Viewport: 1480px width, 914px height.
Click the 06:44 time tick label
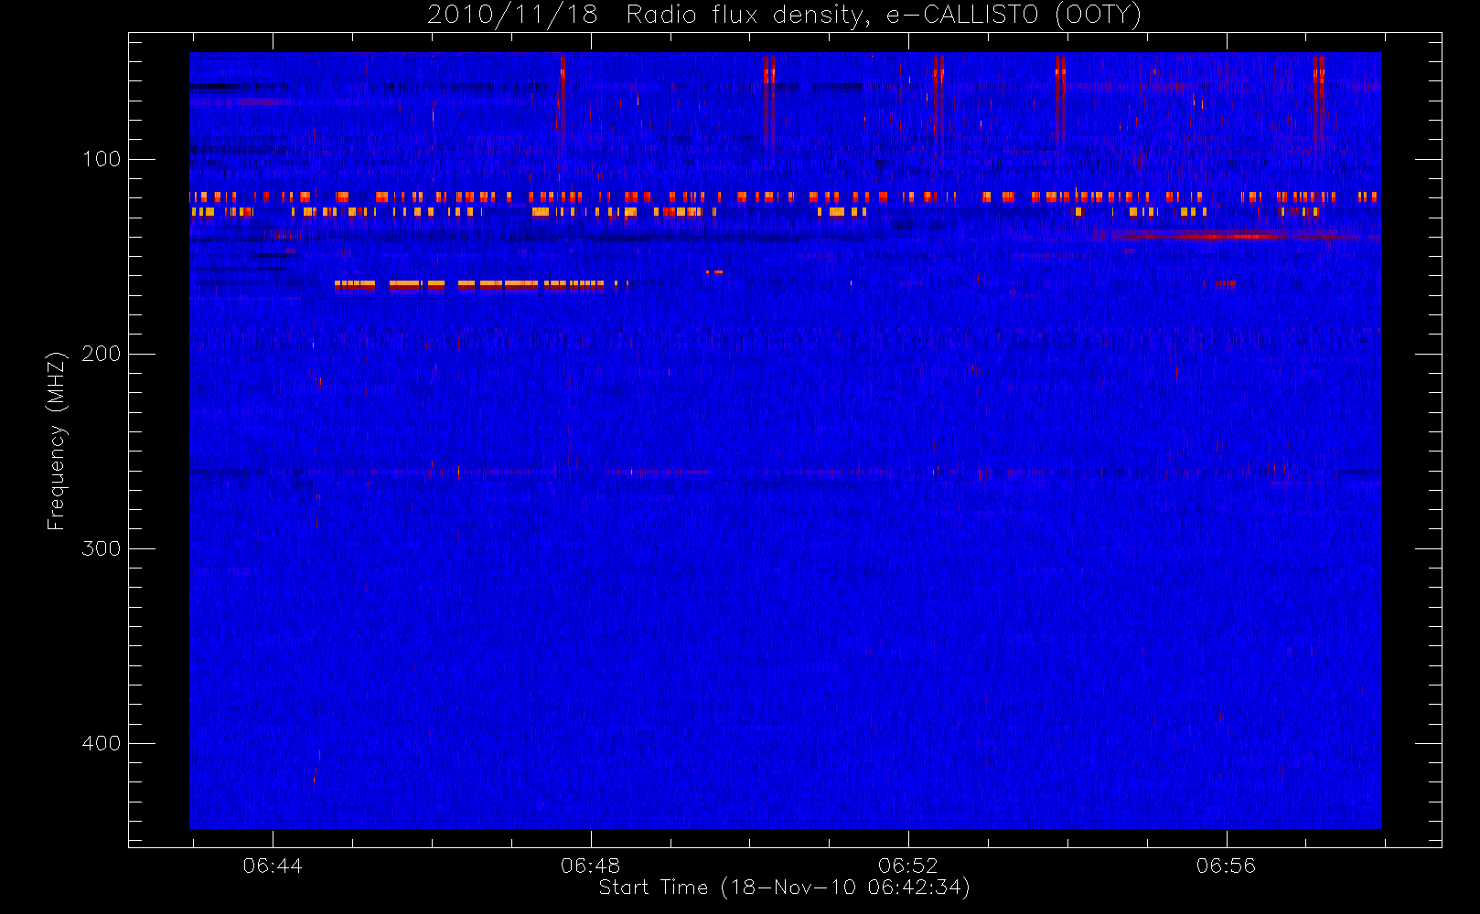click(x=273, y=866)
